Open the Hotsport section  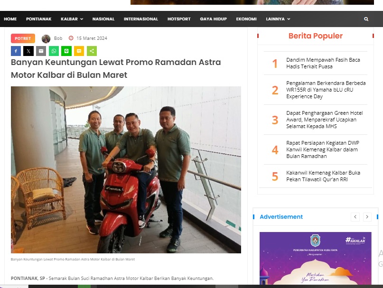point(179,19)
